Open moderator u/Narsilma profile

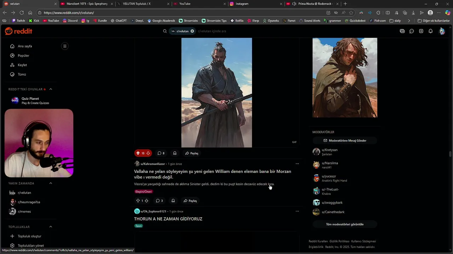330,163
